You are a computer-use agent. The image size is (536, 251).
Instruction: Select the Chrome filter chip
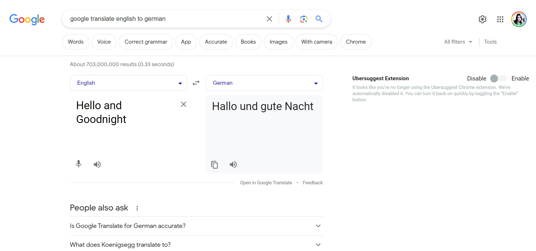tap(356, 42)
